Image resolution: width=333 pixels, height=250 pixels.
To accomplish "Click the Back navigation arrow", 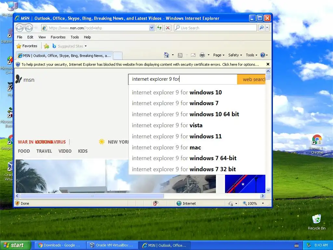I will (20, 28).
